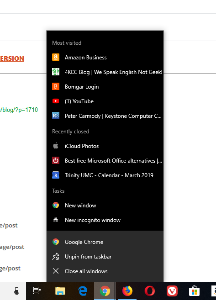Open the 4KCC Blog jump list entry
Viewport: 216px width, 301px height.
(105, 72)
